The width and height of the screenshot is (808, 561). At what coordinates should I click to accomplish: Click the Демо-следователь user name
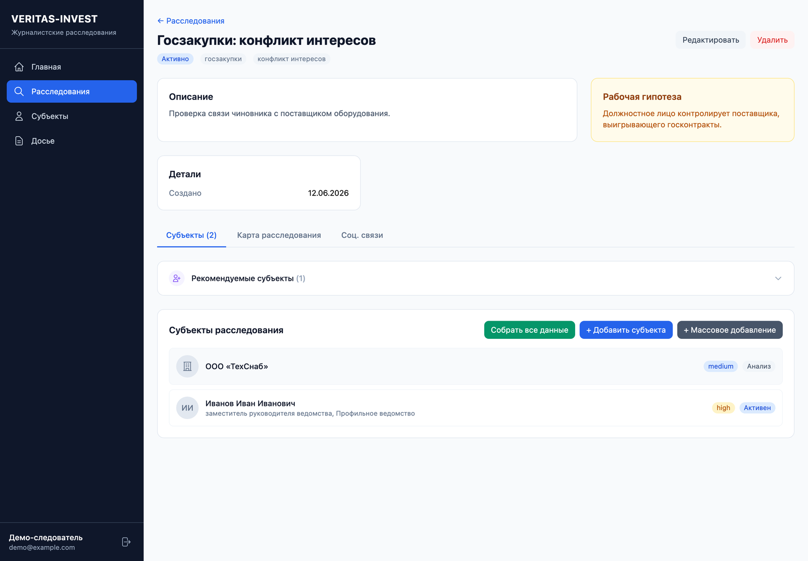click(45, 537)
